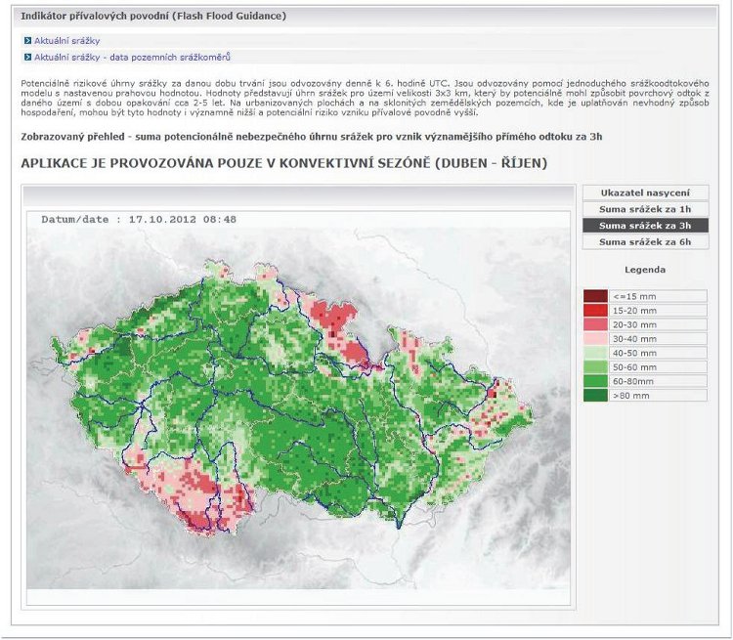
Task: Click the >80 mm dark green swatch
Action: [595, 396]
